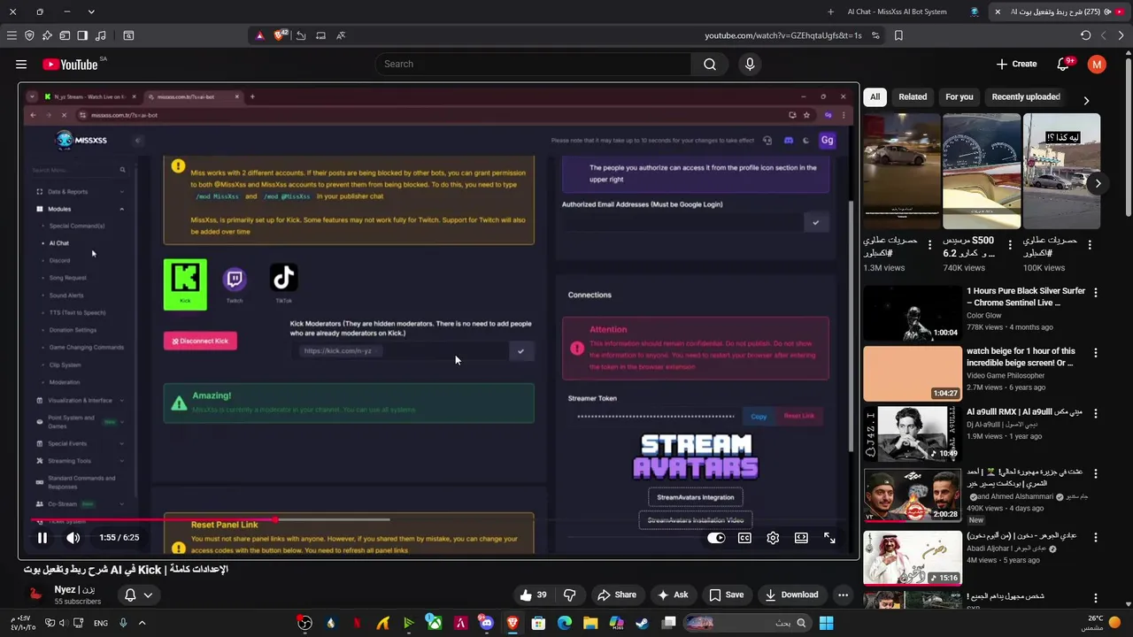
Task: Select the Recently uploaded filter chip
Action: [x=1026, y=96]
